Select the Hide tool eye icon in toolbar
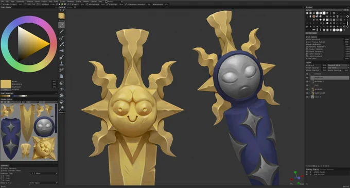The height and width of the screenshot is (188, 350). point(62,89)
